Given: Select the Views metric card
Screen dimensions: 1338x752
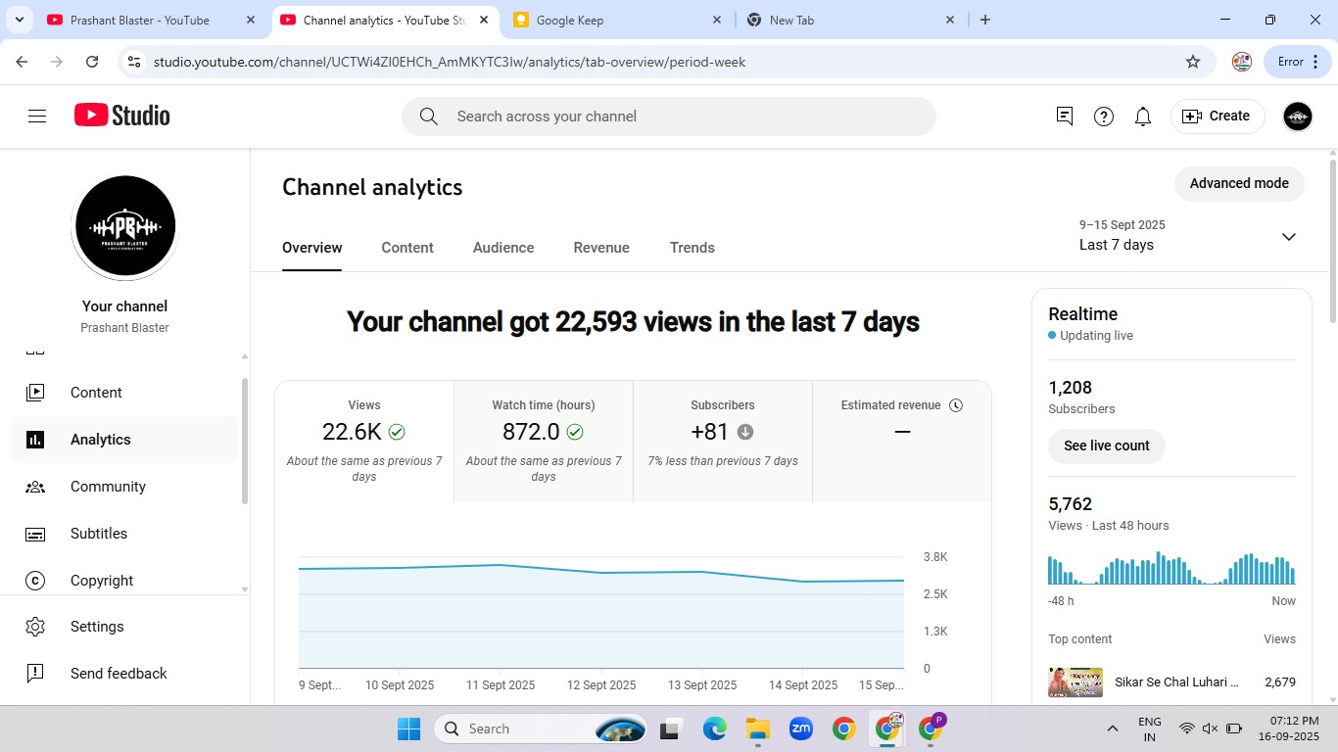Looking at the screenshot, I should [x=364, y=441].
